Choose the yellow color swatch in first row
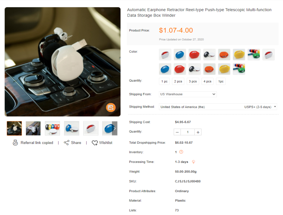This screenshot has width=283, height=215. (239, 55)
